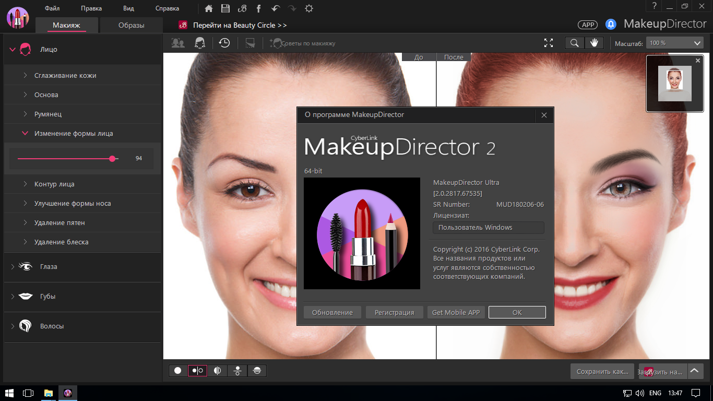The width and height of the screenshot is (713, 401).
Task: Click the notification bell icon
Action: coord(611,25)
